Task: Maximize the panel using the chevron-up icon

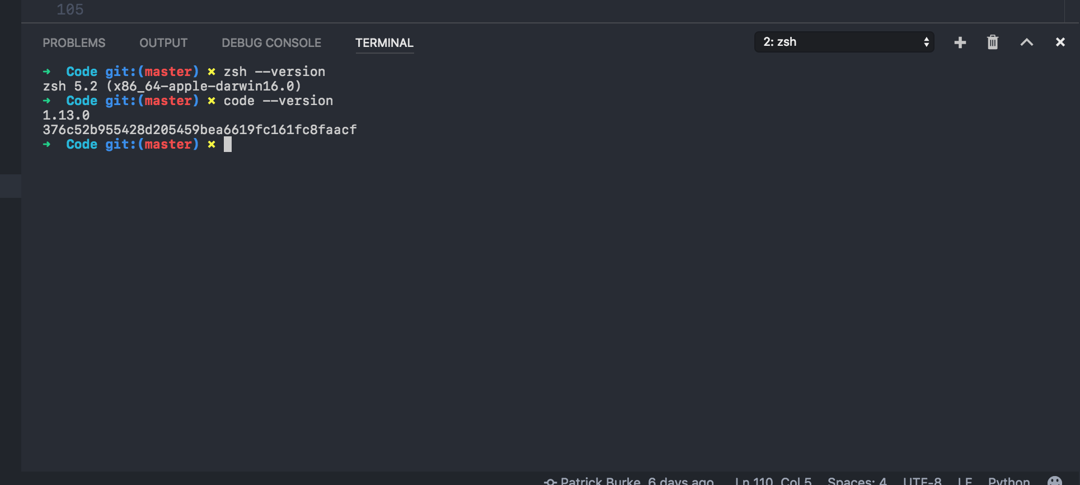Action: [x=1027, y=42]
